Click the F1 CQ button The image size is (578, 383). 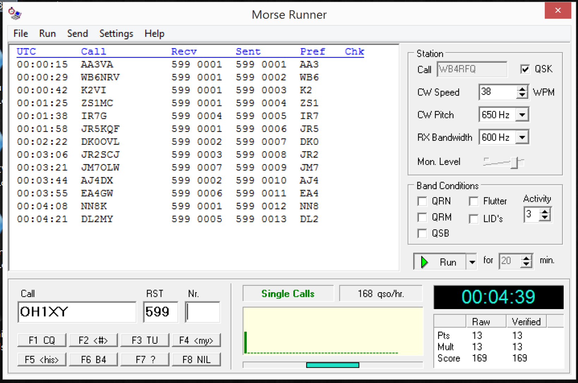[x=42, y=340]
